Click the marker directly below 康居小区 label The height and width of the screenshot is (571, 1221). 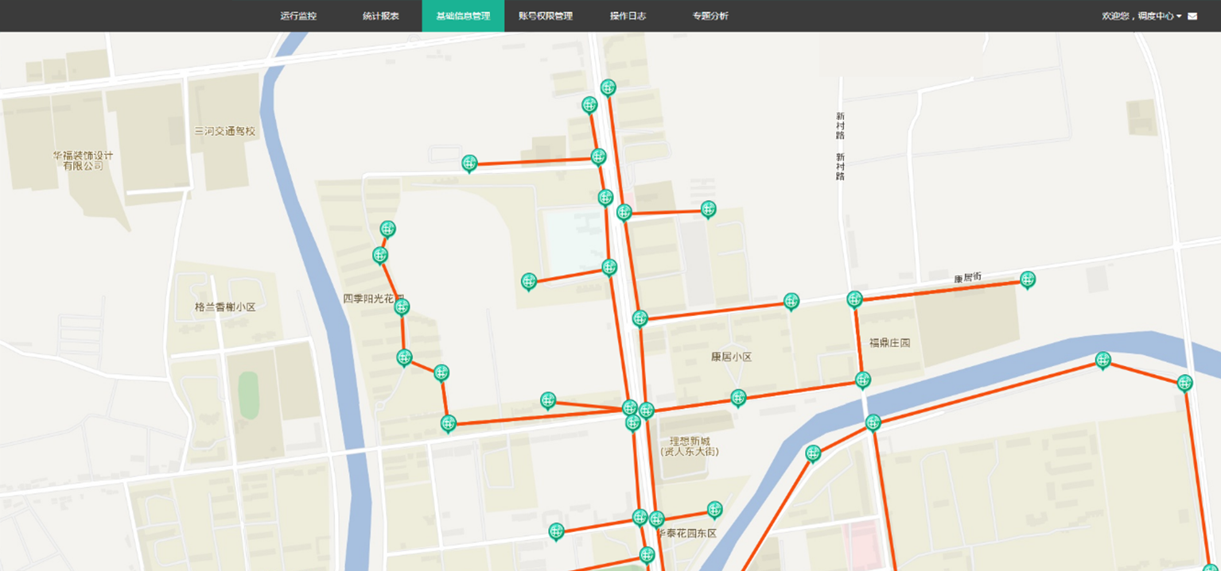[x=738, y=397]
